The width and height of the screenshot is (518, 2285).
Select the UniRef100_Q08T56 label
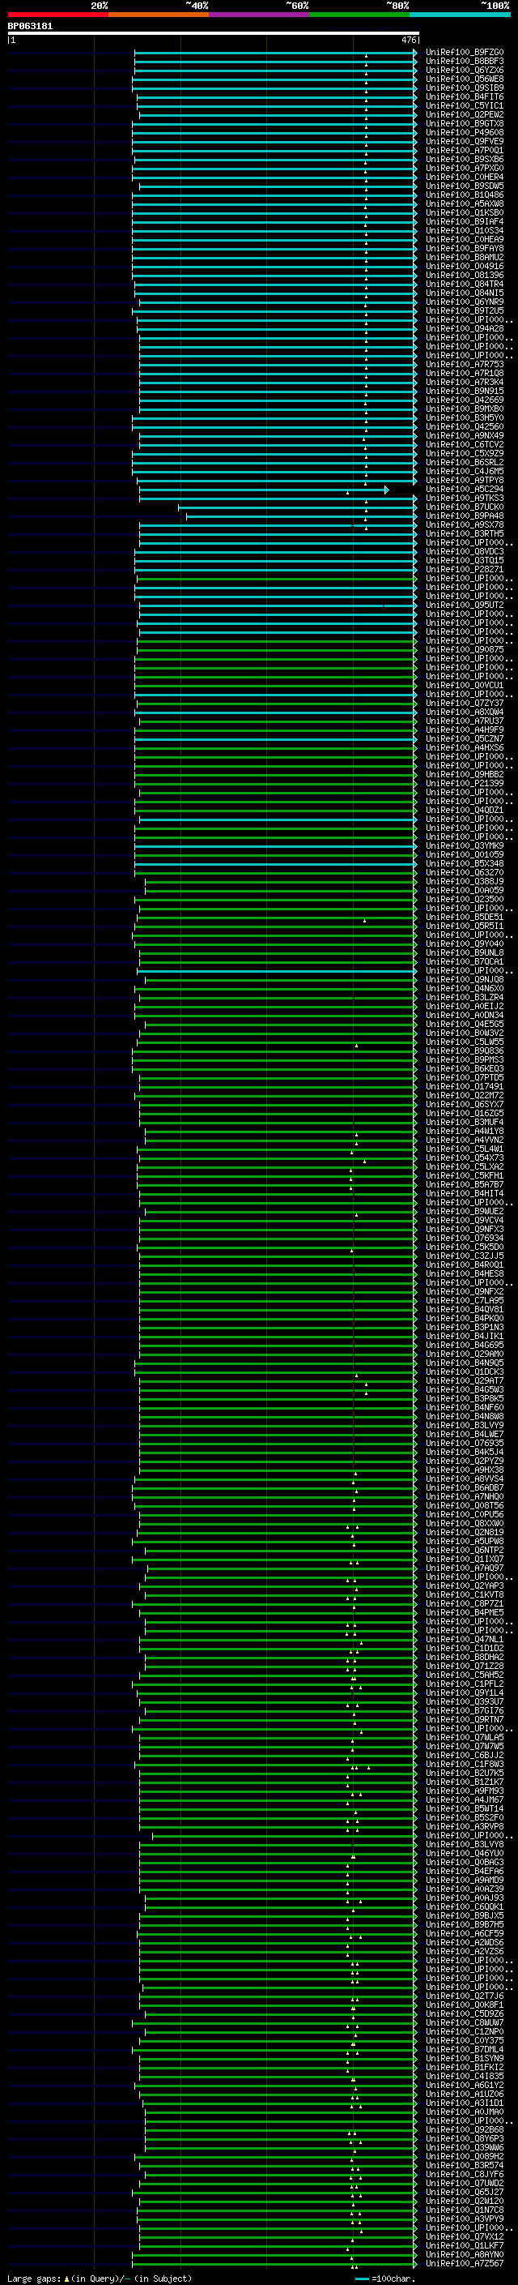[464, 1506]
